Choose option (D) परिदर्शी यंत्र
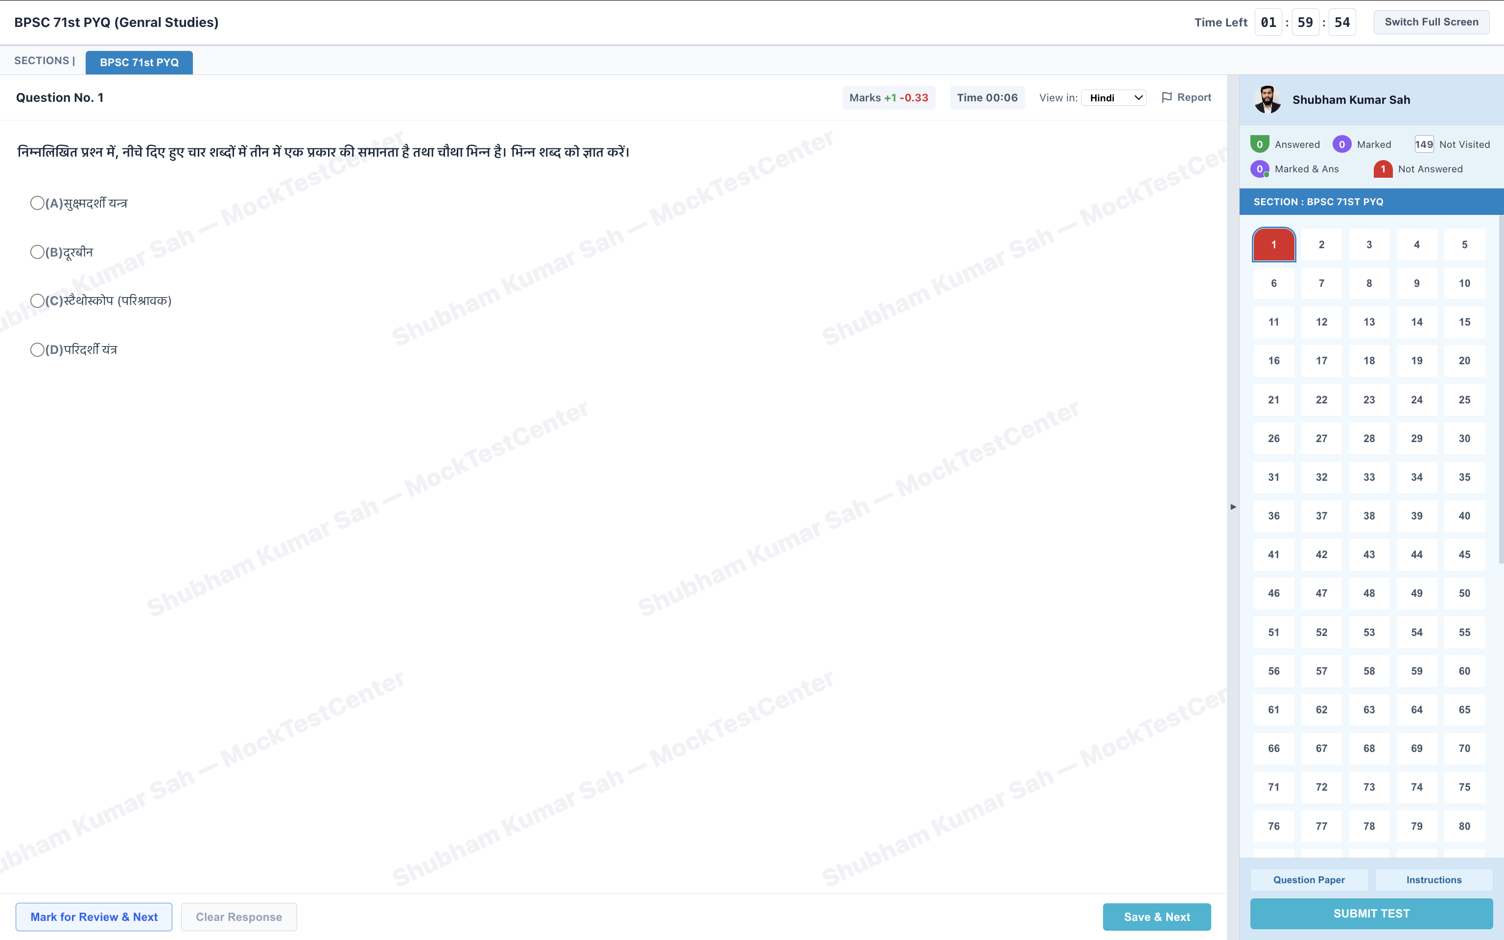Image resolution: width=1504 pixels, height=940 pixels. coord(37,350)
